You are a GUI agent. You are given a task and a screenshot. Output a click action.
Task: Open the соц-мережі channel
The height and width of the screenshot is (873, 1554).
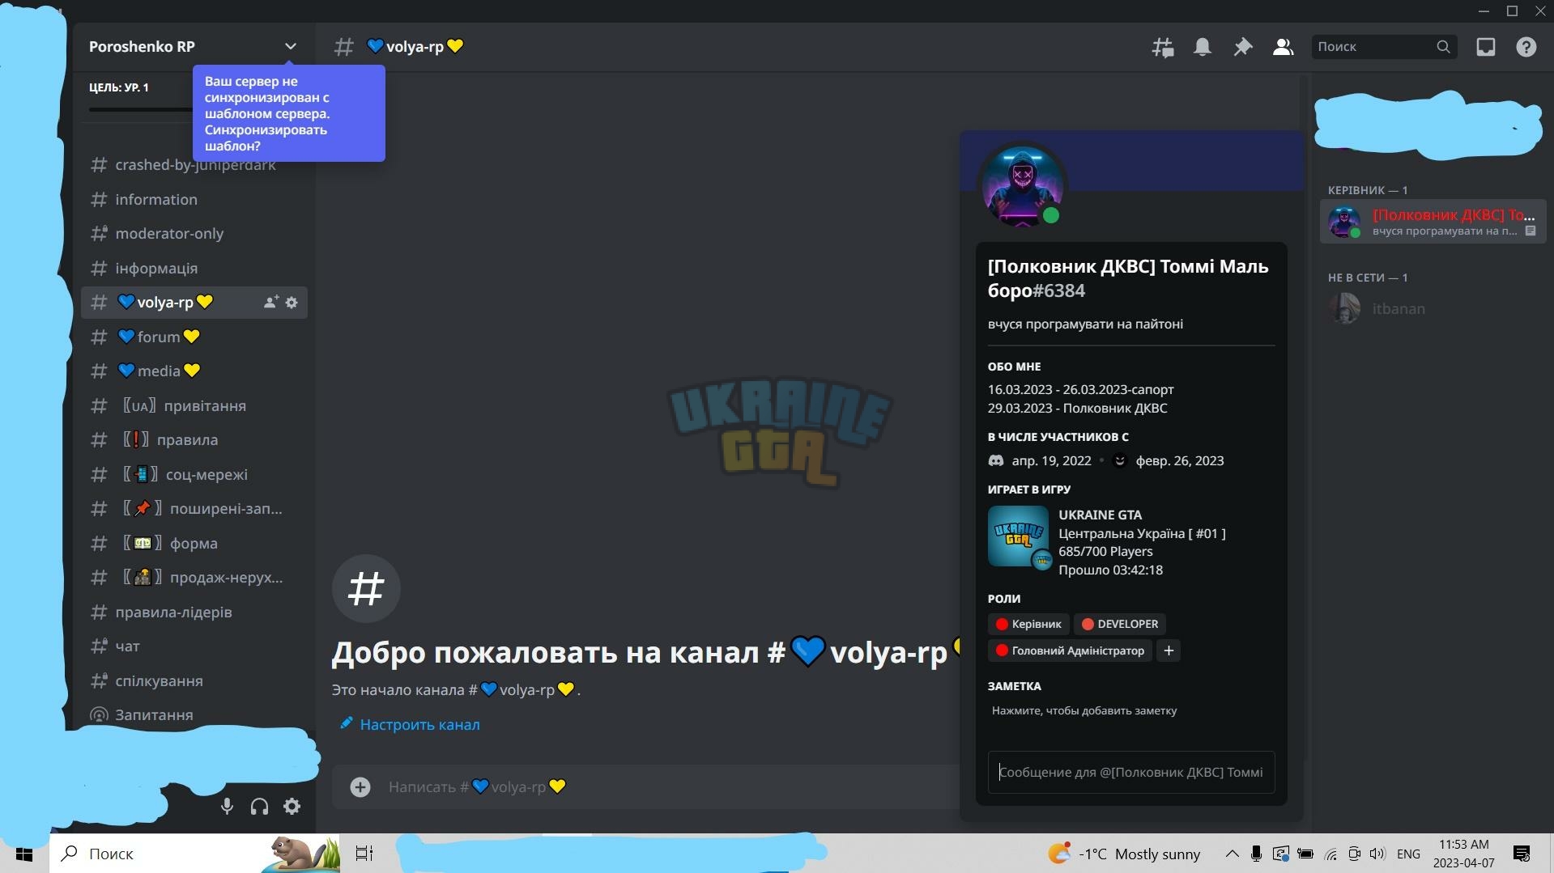pyautogui.click(x=194, y=474)
